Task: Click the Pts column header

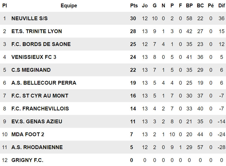Action: click(x=134, y=6)
